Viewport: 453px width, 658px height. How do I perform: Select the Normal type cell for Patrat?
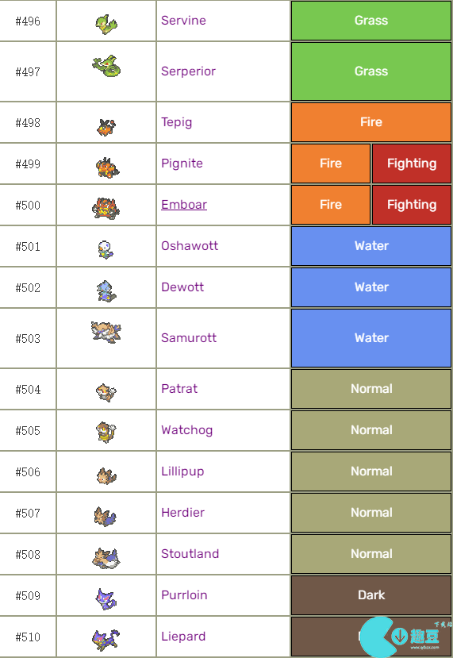371,389
